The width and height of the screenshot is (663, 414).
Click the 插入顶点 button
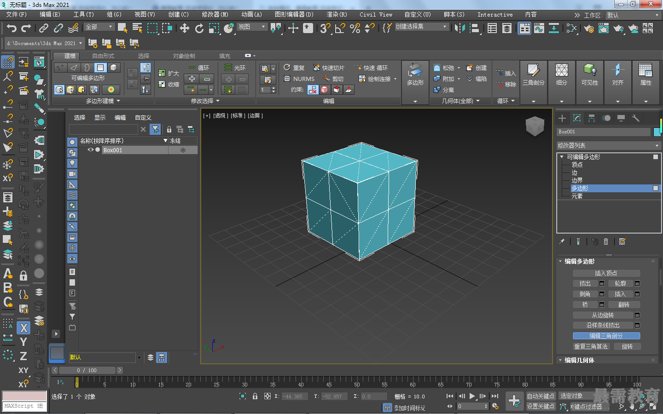coord(606,273)
